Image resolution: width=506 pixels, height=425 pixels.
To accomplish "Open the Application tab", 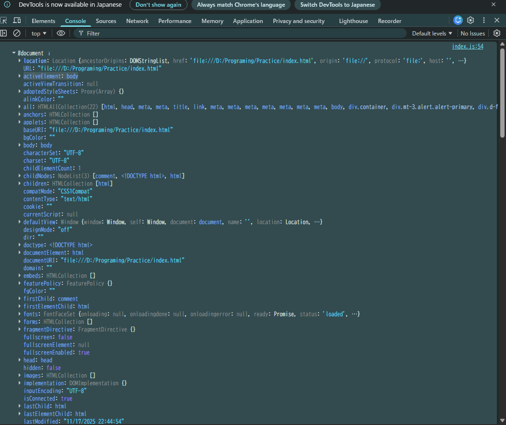I will click(x=248, y=21).
